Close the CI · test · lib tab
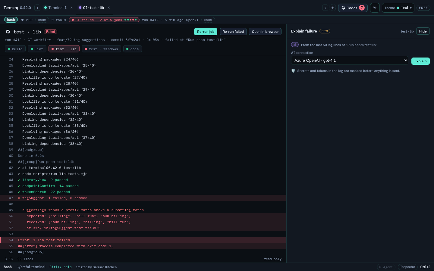The height and width of the screenshot is (271, 434). coord(109,8)
